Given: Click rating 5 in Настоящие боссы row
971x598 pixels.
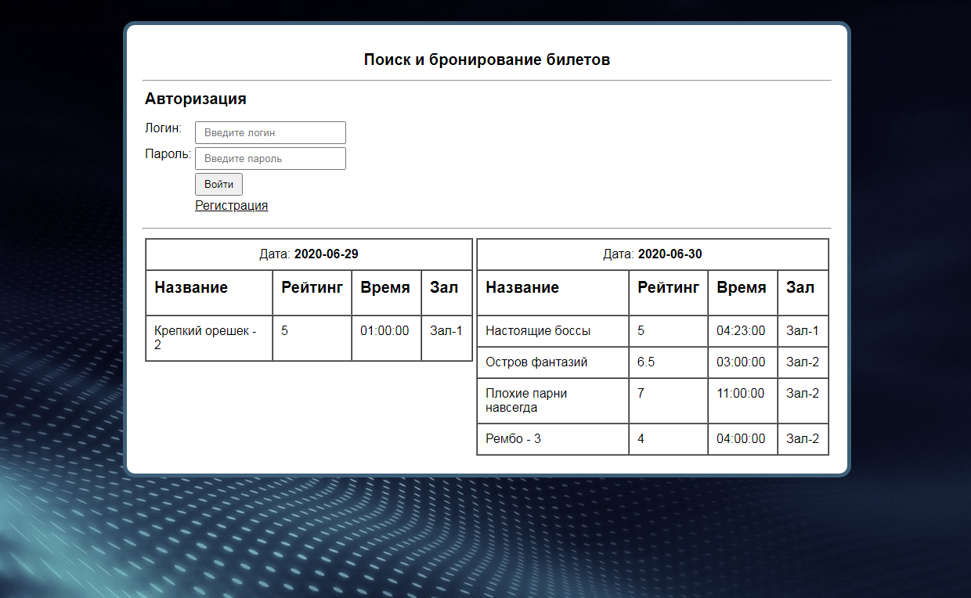Looking at the screenshot, I should [x=668, y=331].
